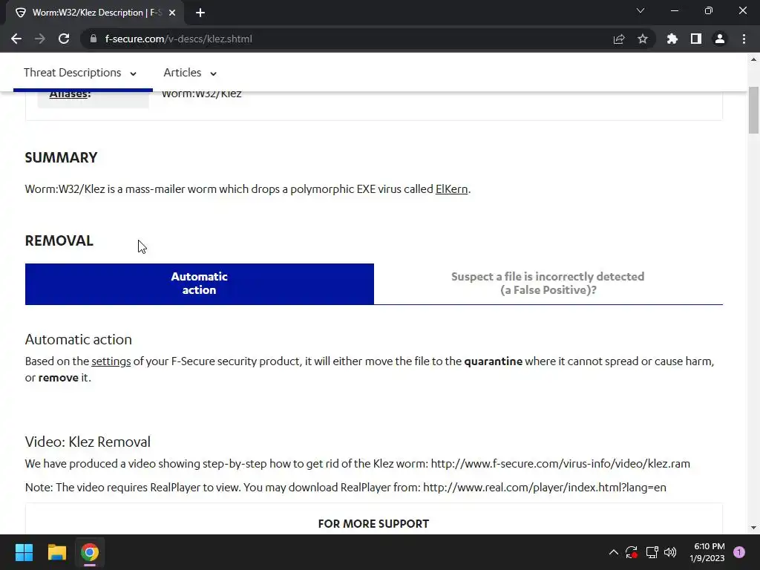Minimize the Chrome window
The height and width of the screenshot is (570, 760).
point(674,10)
